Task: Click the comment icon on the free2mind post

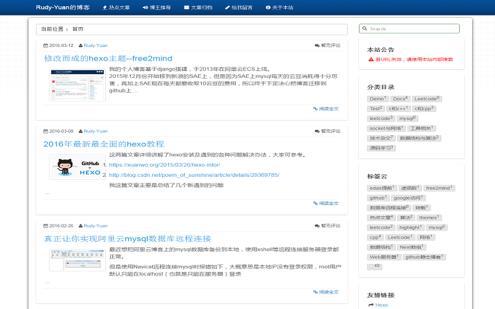Action: coord(317,45)
